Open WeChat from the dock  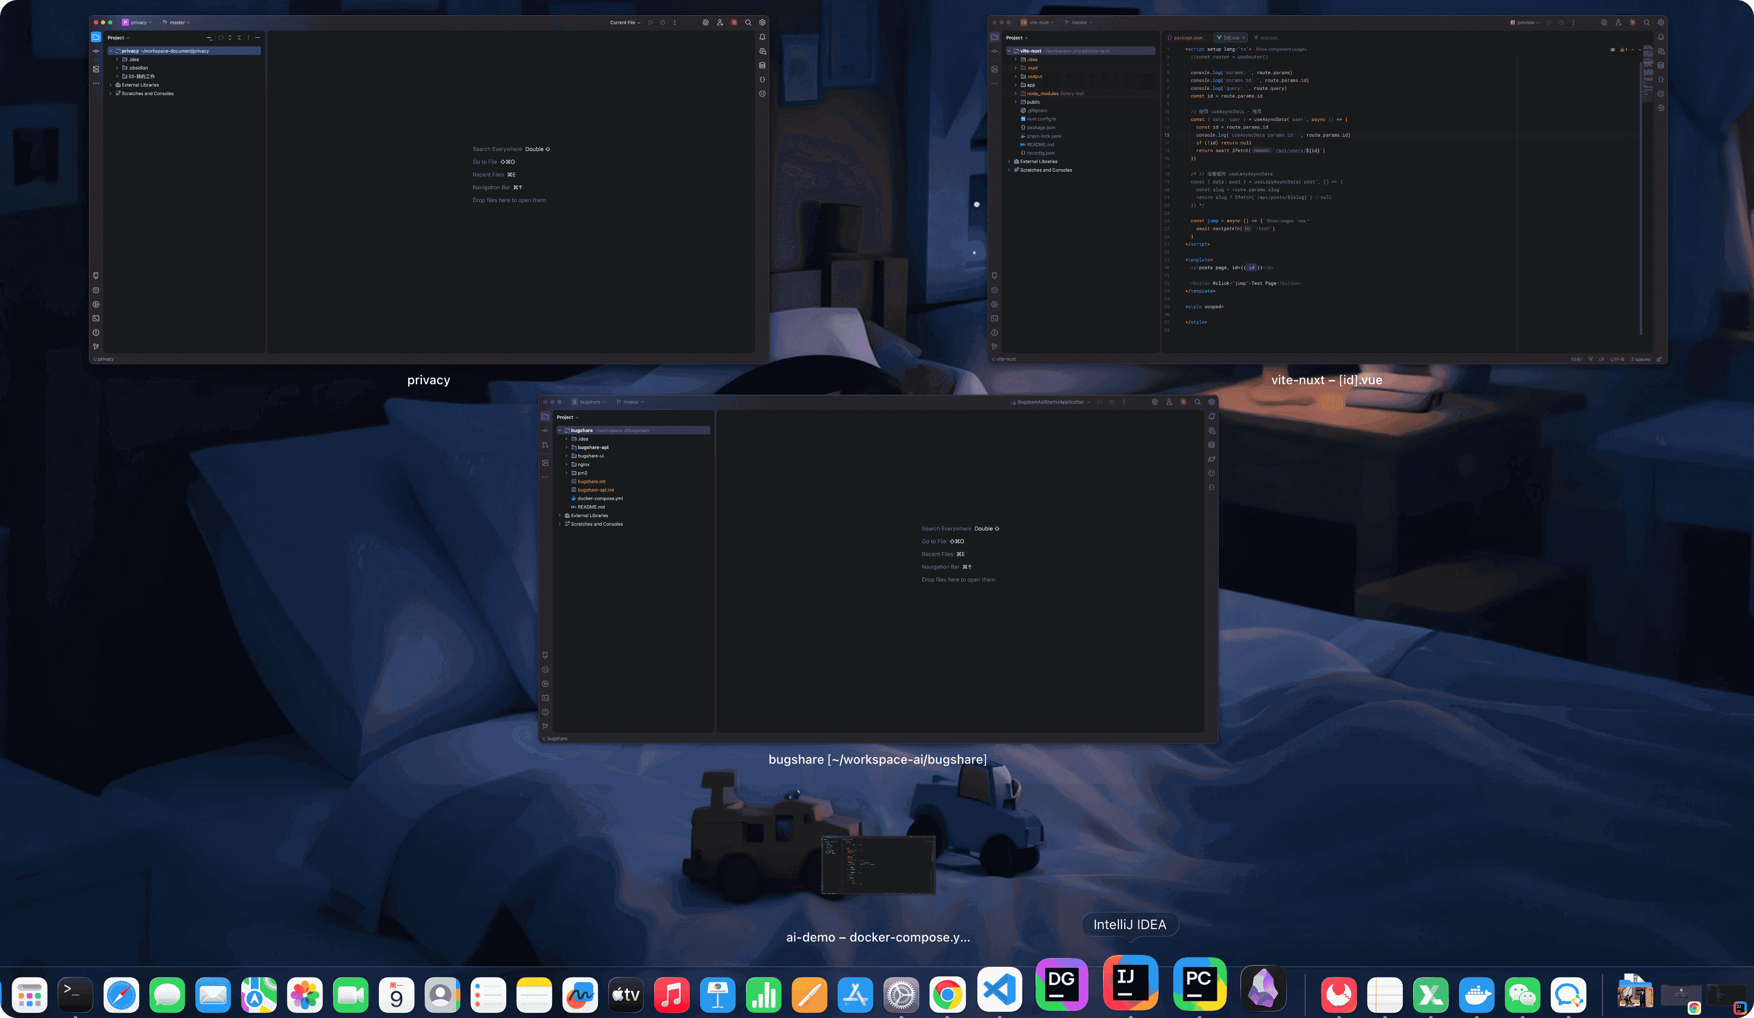[1522, 995]
